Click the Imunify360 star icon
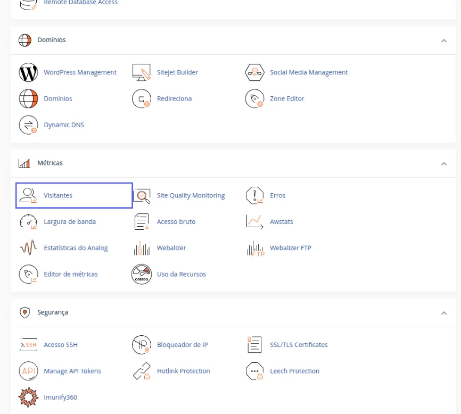The height and width of the screenshot is (414, 461). [x=28, y=398]
